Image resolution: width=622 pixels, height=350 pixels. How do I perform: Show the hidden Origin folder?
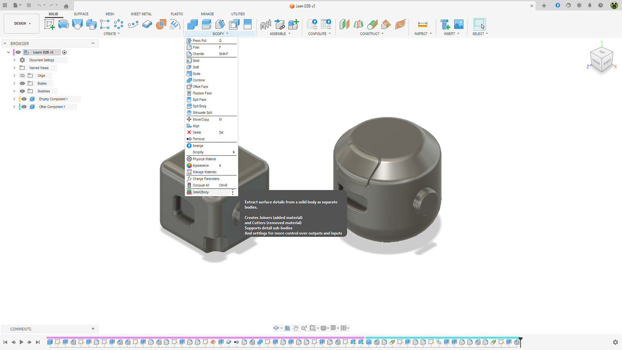(22, 75)
